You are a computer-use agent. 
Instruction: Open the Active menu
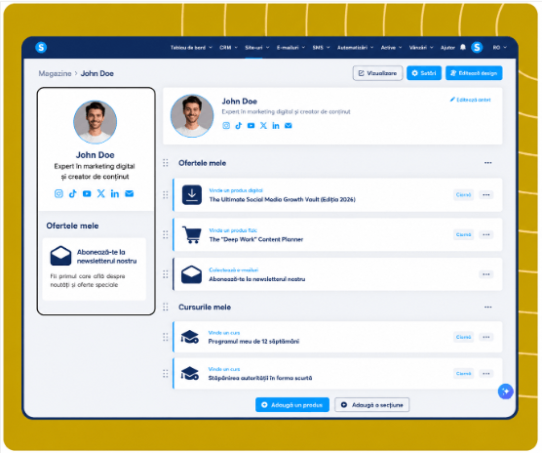391,48
